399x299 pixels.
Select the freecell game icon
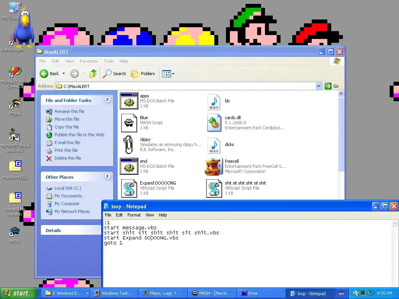[x=213, y=167]
